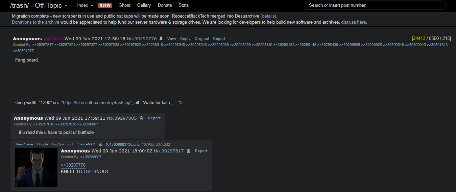Click the pin icon on post No.39297776

pyautogui.click(x=161, y=39)
